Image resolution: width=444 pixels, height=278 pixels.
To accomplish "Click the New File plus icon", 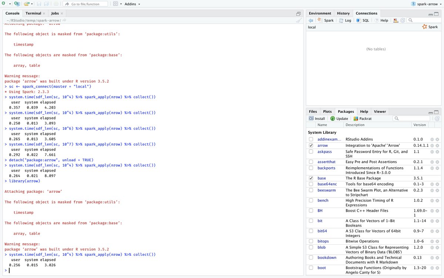I will [3, 4].
